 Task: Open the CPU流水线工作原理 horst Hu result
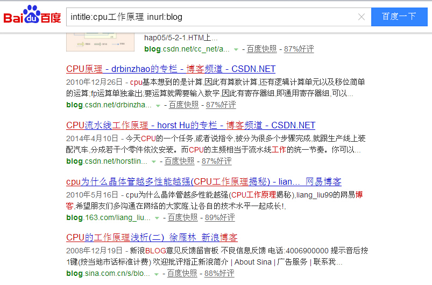tap(190, 126)
